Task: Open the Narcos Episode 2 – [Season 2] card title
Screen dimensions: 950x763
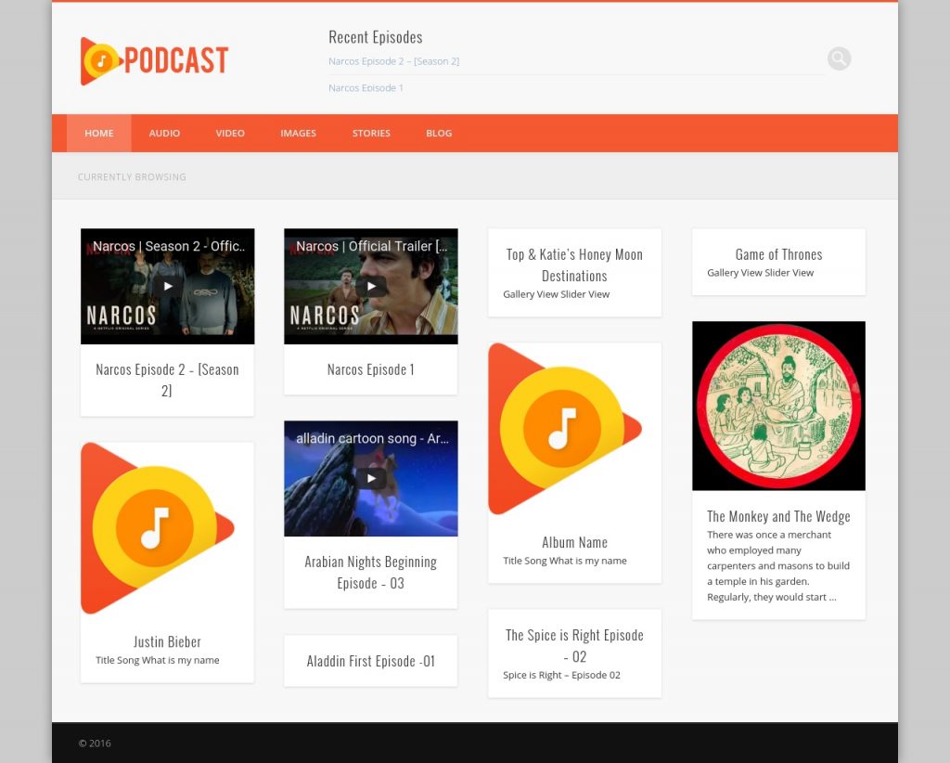Action: tap(167, 380)
